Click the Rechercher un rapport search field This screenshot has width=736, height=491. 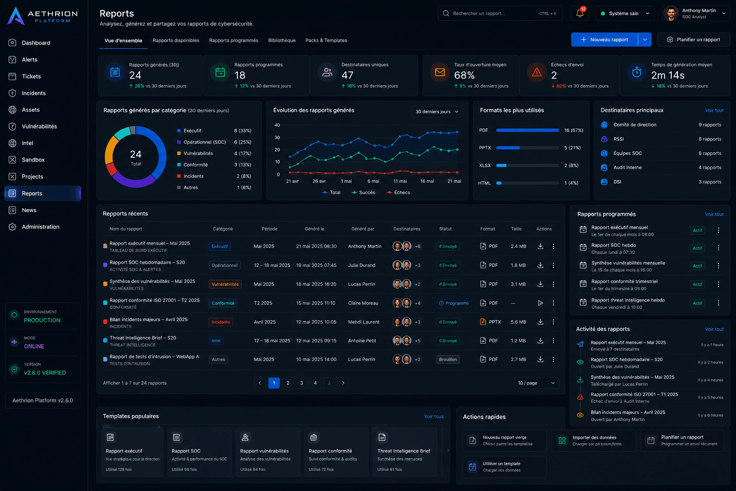pos(500,13)
